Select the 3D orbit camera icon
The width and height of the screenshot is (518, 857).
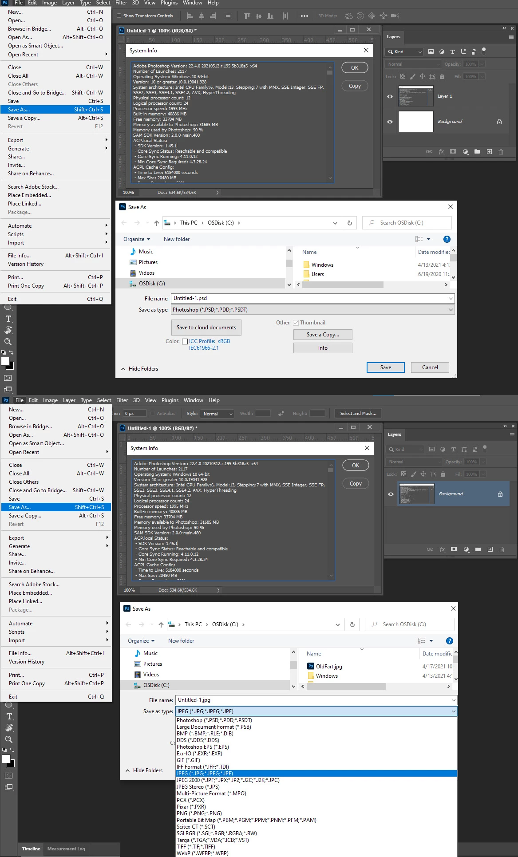pos(349,16)
